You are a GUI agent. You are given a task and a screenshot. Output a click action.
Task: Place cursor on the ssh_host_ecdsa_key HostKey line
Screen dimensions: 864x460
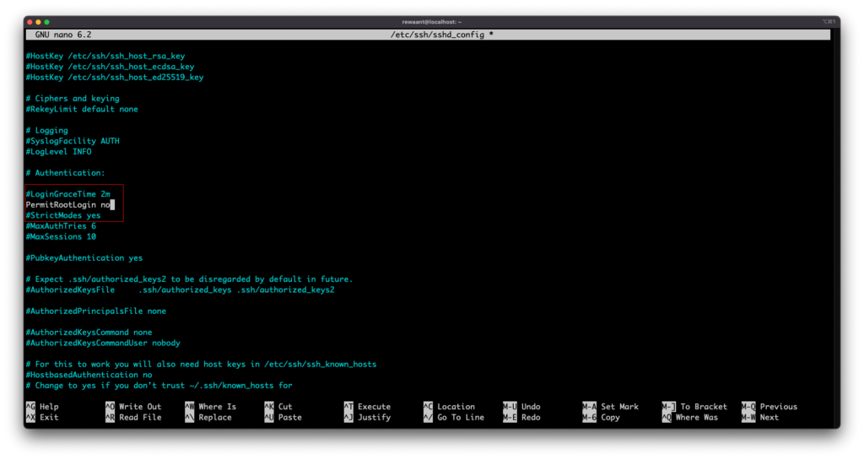click(111, 67)
